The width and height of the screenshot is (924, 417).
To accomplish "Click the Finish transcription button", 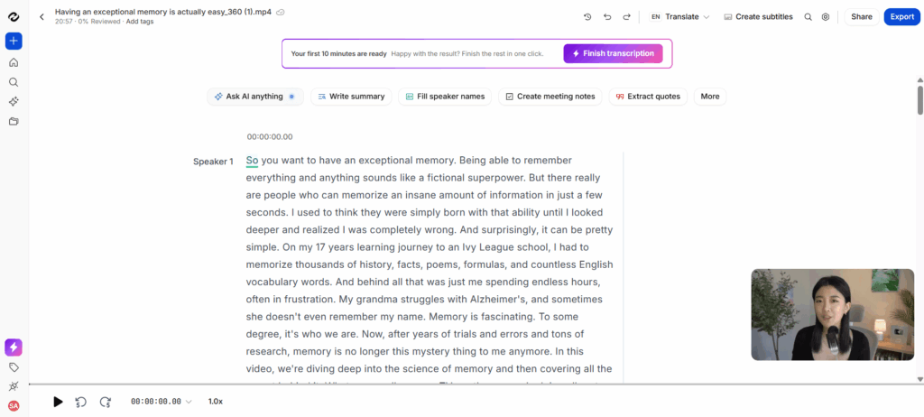I will 613,53.
